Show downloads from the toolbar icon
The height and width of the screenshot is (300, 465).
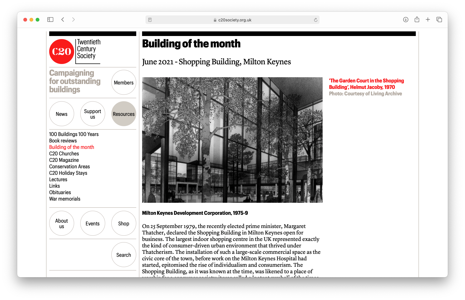coord(406,20)
